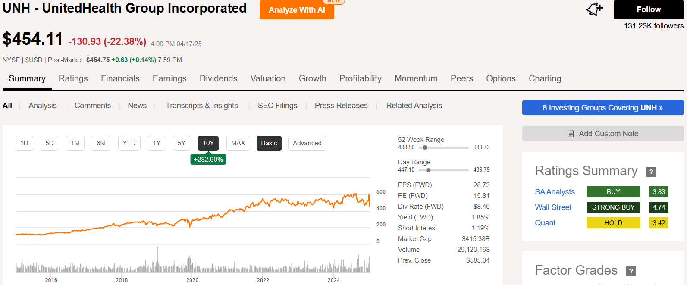
Task: Open SA Analysts ratings link
Action: pos(555,192)
